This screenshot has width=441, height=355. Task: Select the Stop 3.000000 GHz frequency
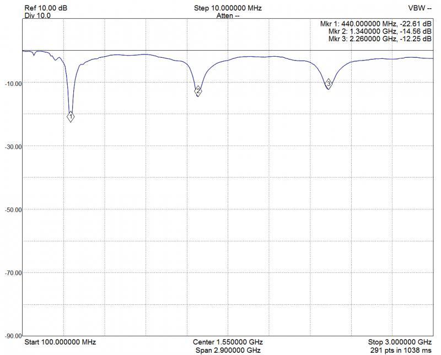pos(400,342)
